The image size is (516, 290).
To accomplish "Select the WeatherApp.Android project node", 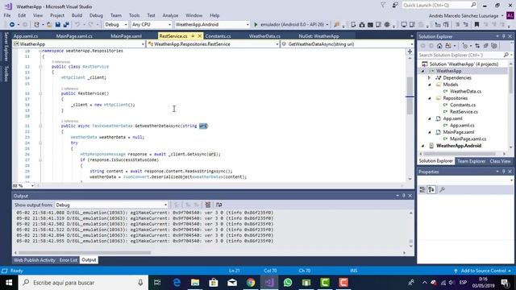I will coord(459,146).
